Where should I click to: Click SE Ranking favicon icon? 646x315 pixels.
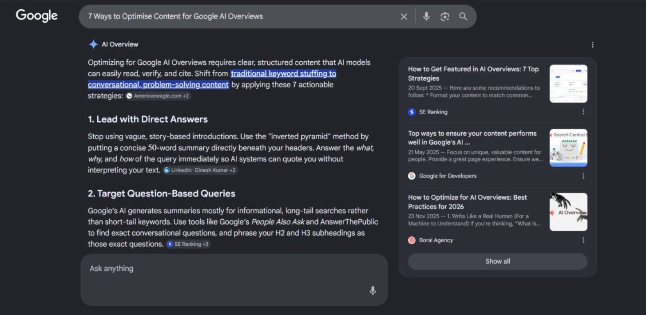point(412,112)
